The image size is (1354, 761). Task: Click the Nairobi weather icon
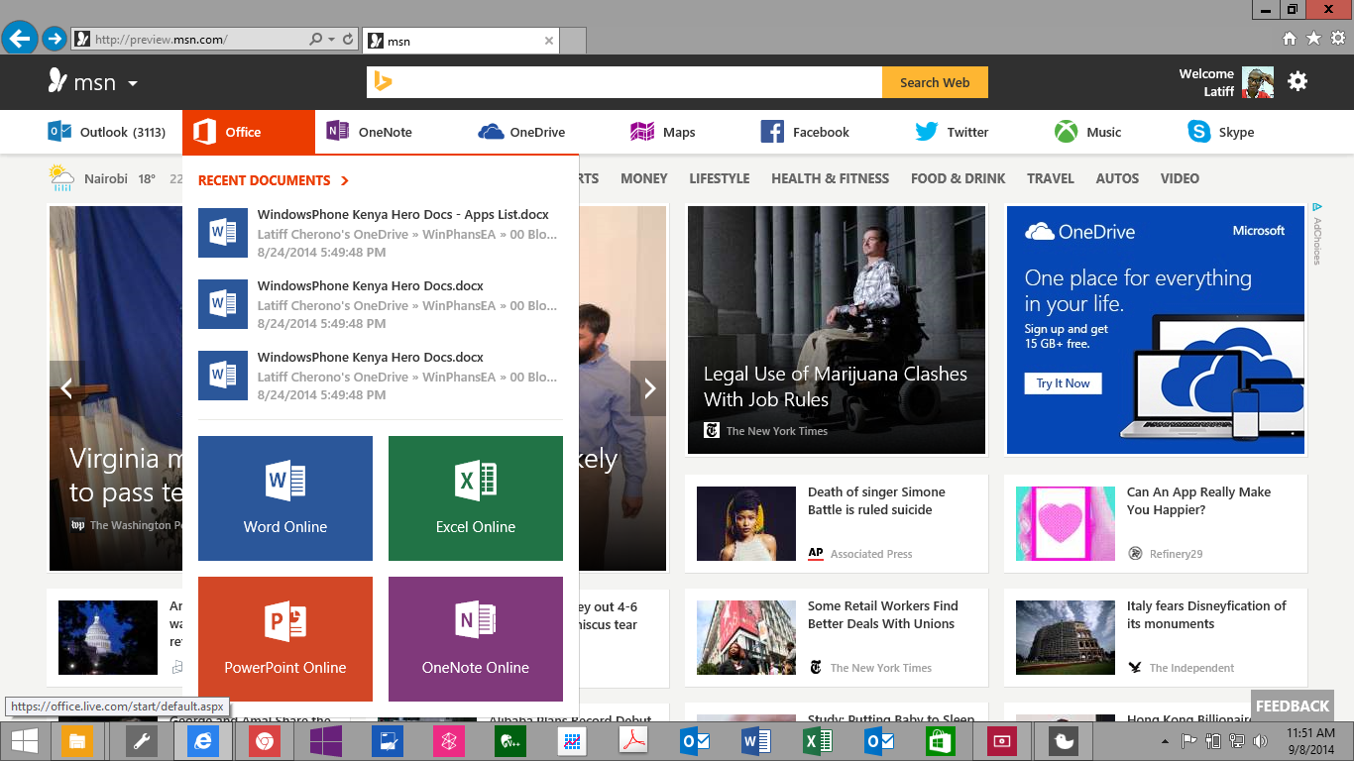(61, 178)
